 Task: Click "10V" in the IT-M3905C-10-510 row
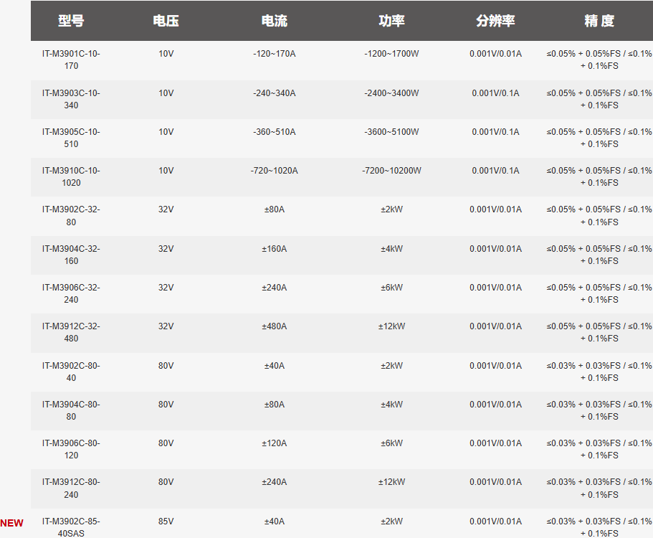(x=166, y=132)
